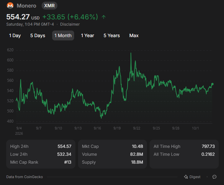Click the All Time High value 797.73

click(x=208, y=146)
